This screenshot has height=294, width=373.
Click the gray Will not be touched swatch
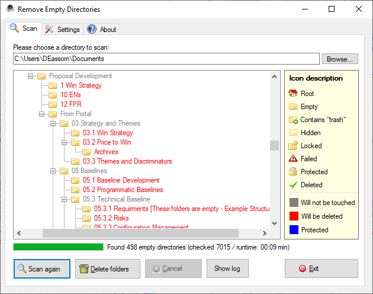coord(294,203)
